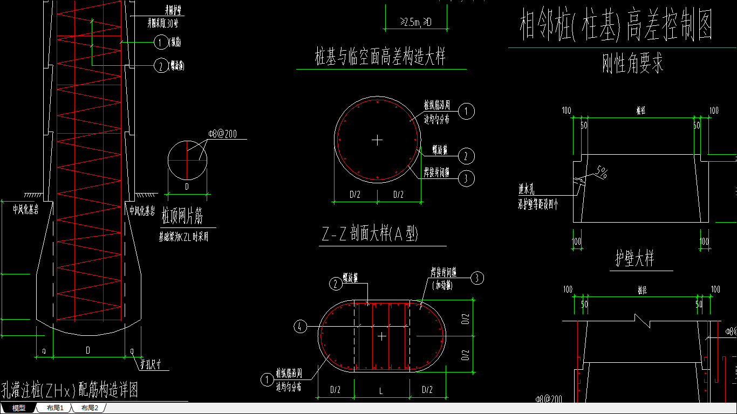Select the 桩顶网片筋 label
737x414 pixels.
(182, 217)
